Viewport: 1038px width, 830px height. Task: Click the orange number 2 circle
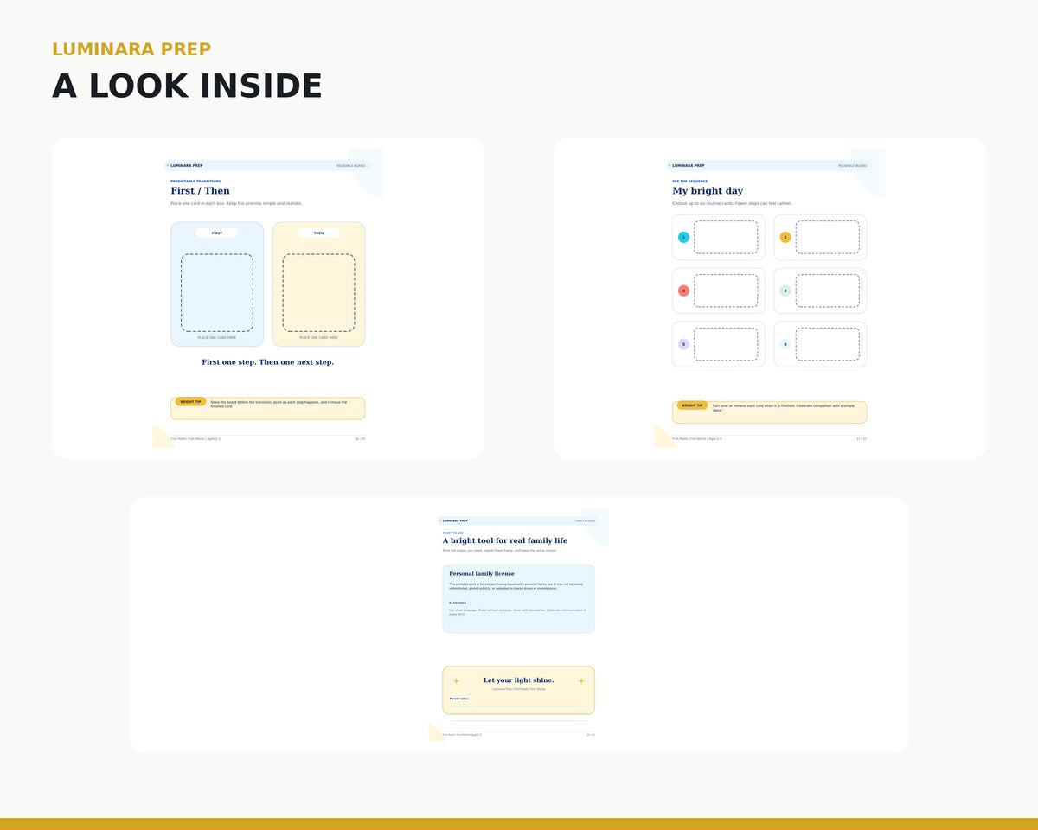(785, 237)
